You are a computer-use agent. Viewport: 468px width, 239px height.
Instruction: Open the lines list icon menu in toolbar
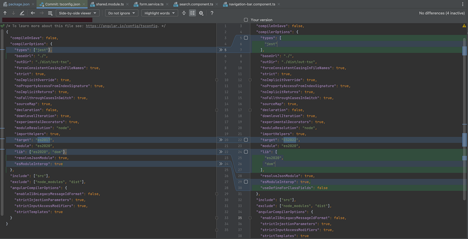tap(50, 13)
